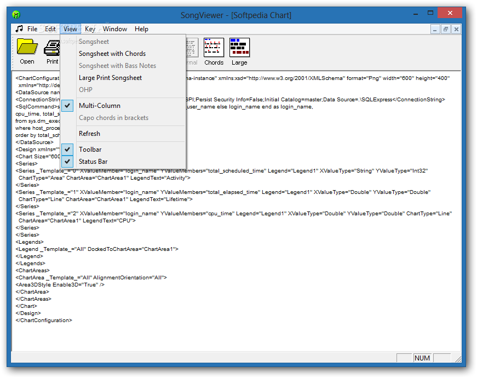Viewport: 477px width, 378px height.
Task: Open the File menu
Action: 32,29
